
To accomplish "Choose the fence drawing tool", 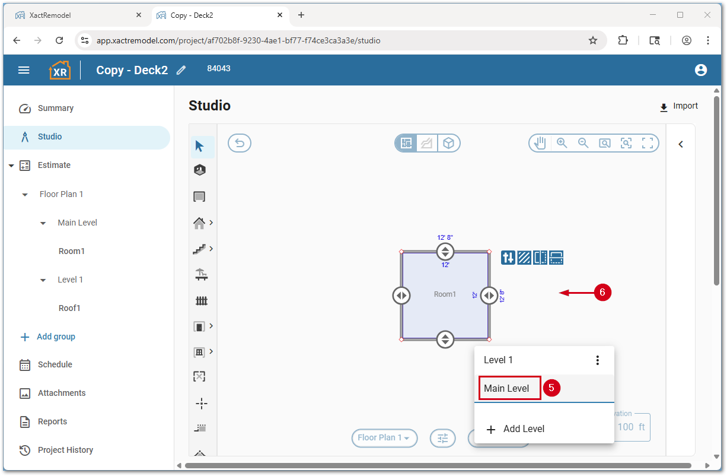I will click(x=201, y=301).
